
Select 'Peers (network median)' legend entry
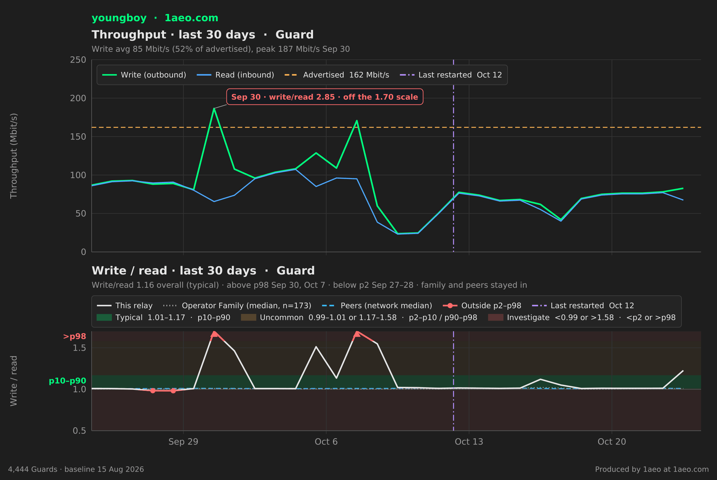(377, 306)
